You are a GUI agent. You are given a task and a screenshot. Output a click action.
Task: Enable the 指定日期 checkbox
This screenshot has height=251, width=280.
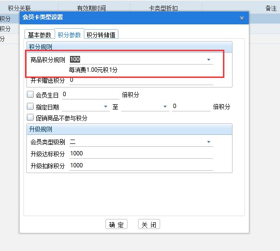click(30, 107)
